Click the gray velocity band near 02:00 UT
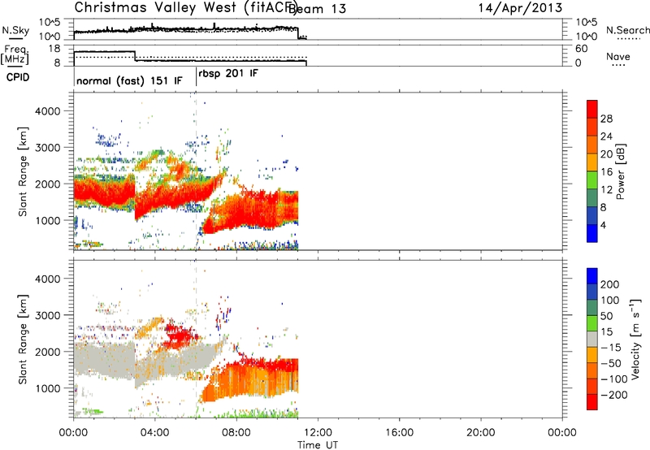This screenshot has width=650, height=450. (x=104, y=358)
